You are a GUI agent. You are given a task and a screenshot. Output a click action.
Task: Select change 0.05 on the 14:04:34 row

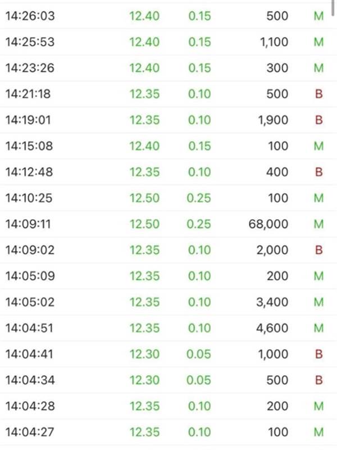click(199, 380)
